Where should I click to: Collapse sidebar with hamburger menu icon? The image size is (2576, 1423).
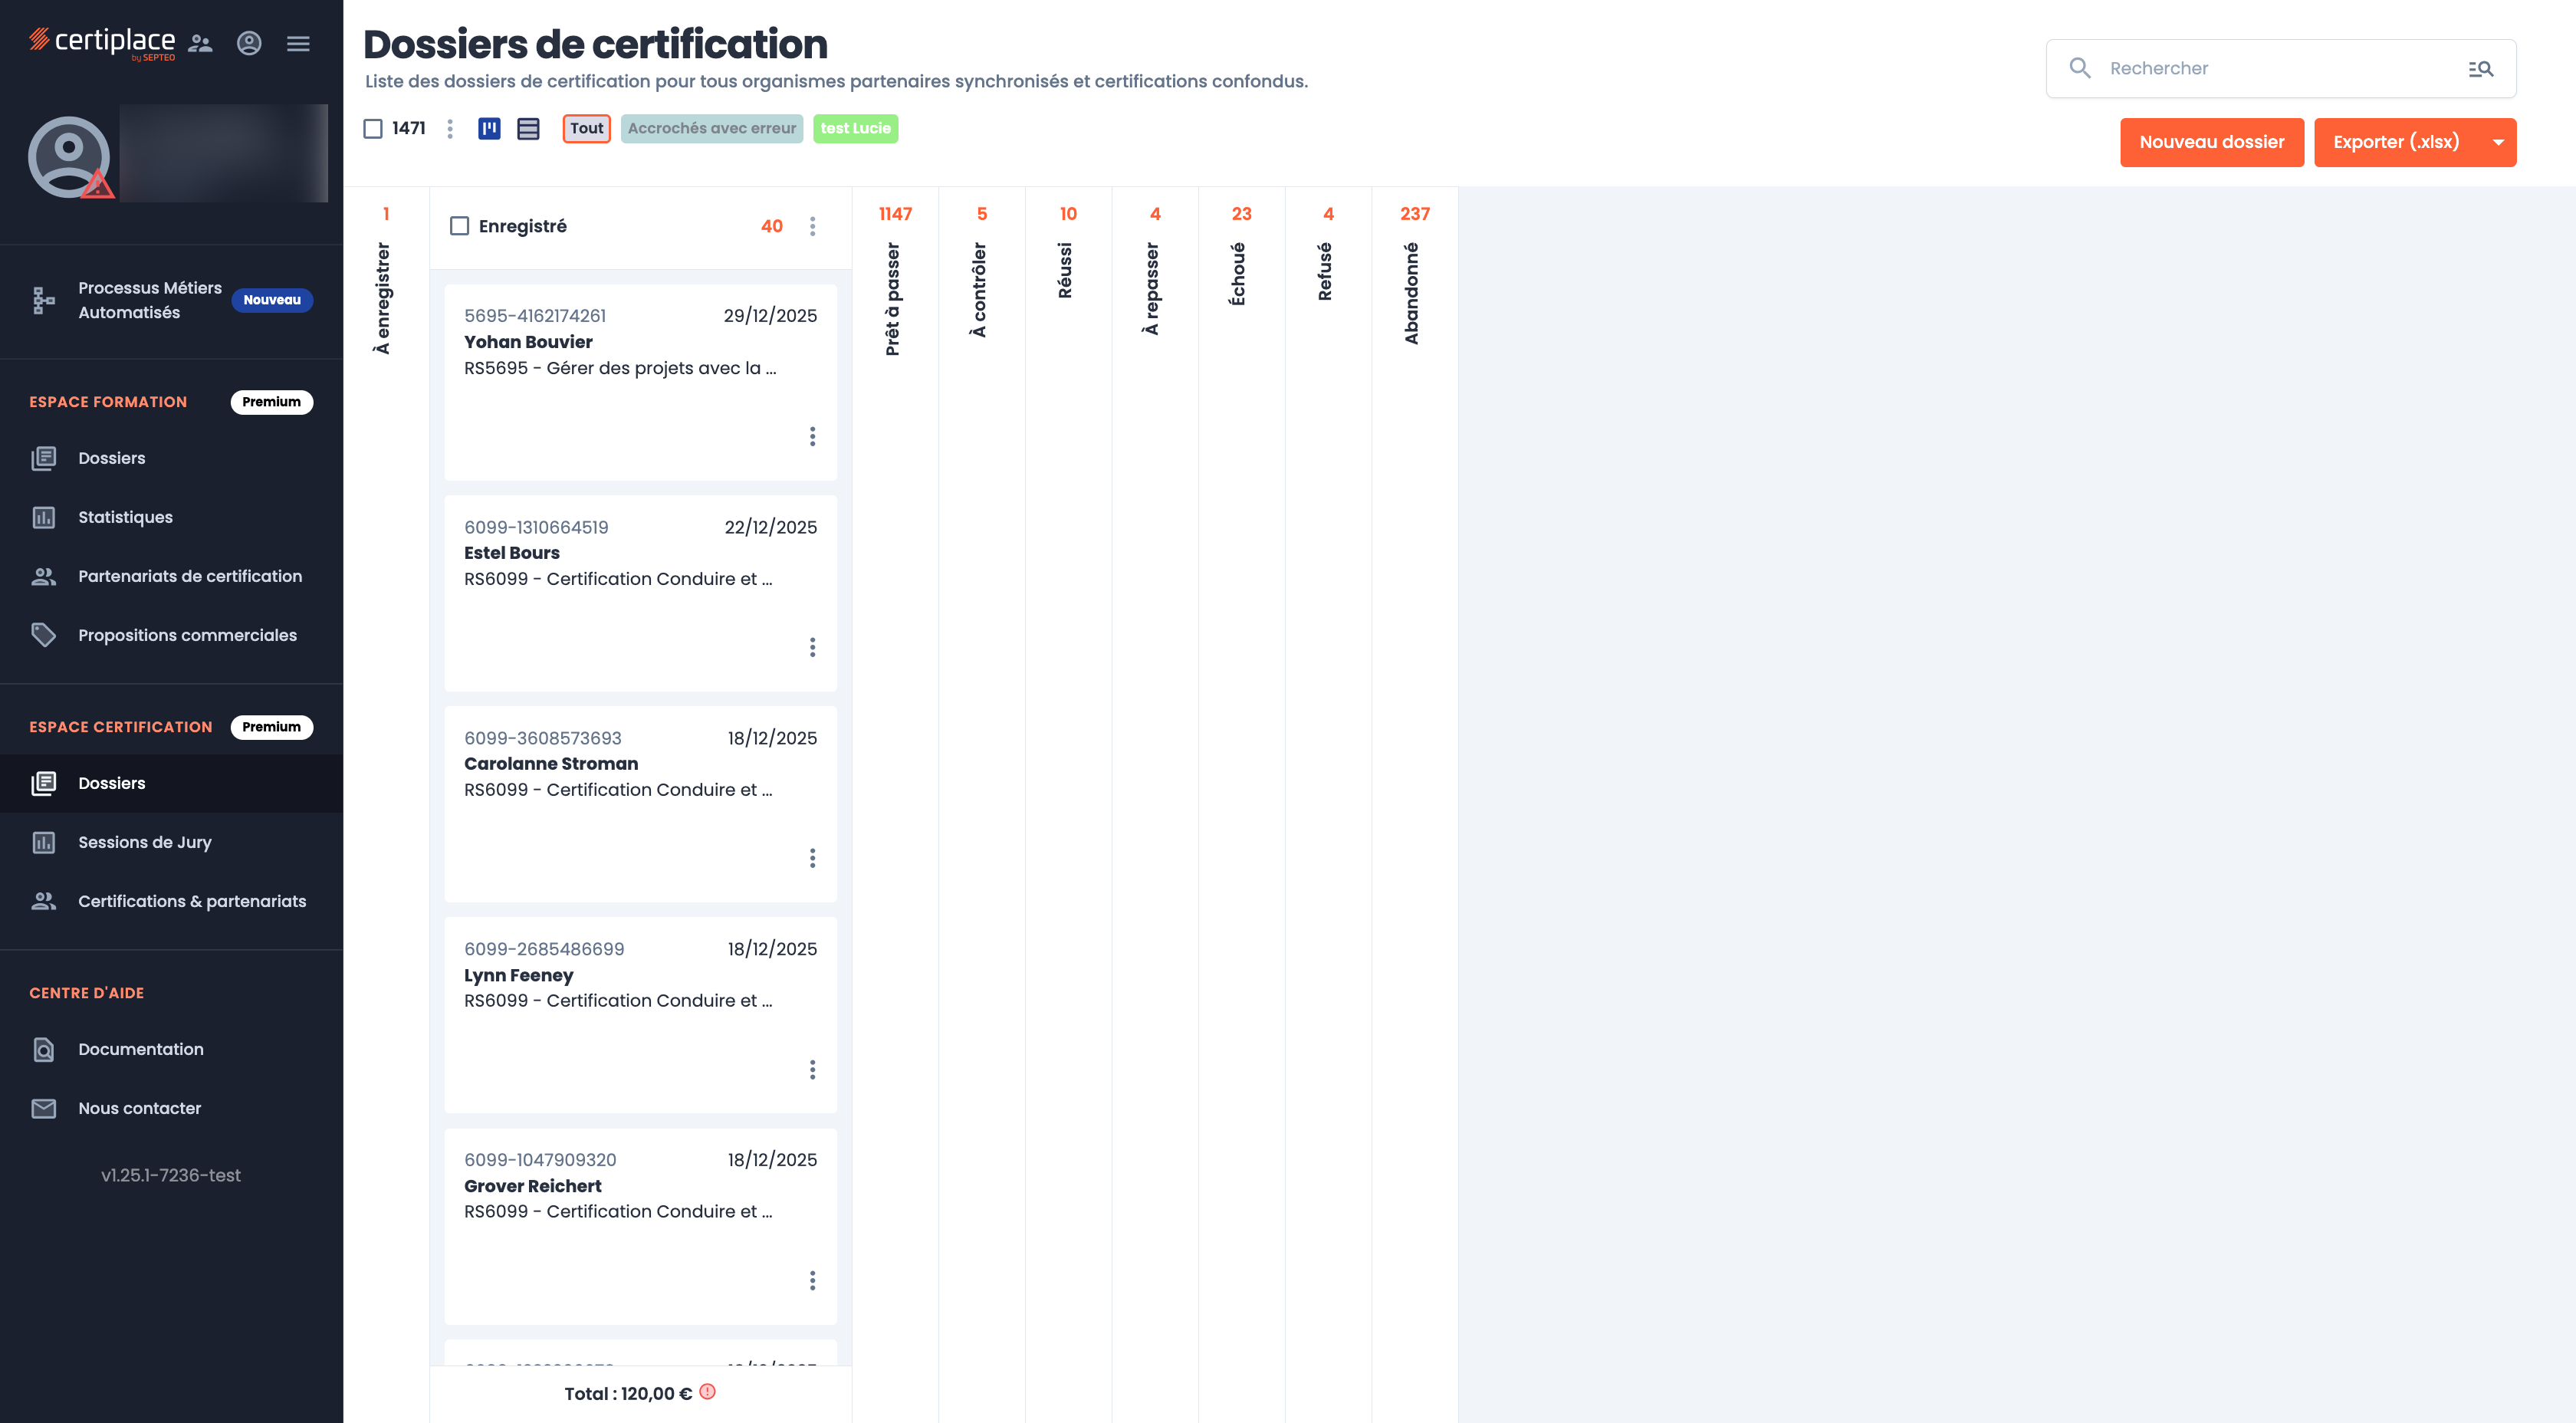click(x=298, y=43)
